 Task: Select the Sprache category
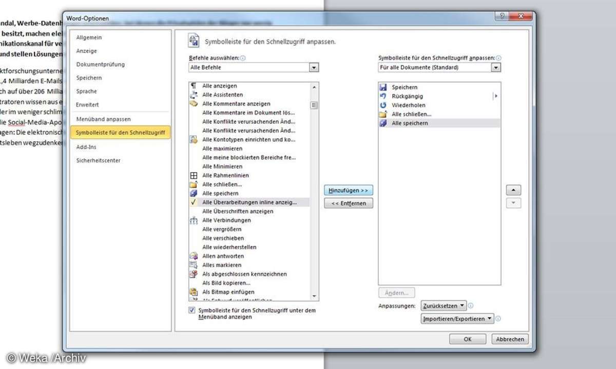click(x=86, y=91)
